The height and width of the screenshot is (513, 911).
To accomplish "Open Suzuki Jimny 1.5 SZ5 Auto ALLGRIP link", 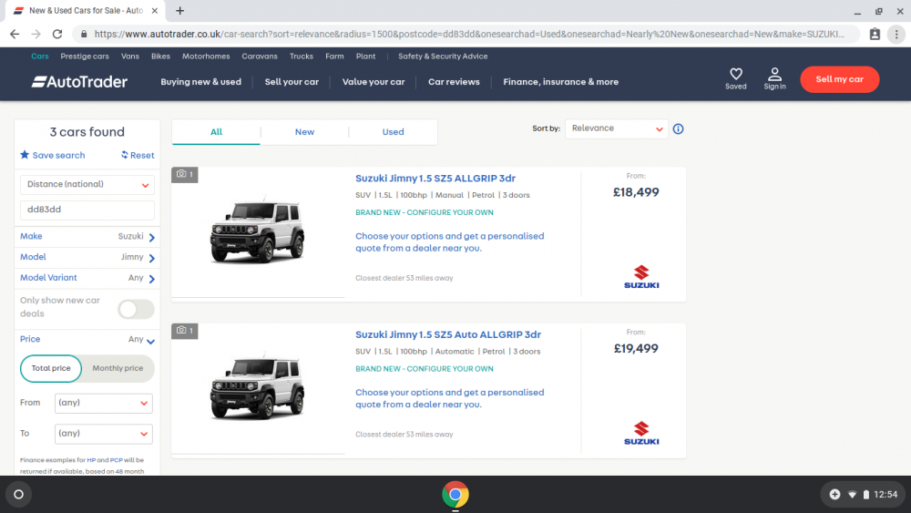I will coord(448,334).
